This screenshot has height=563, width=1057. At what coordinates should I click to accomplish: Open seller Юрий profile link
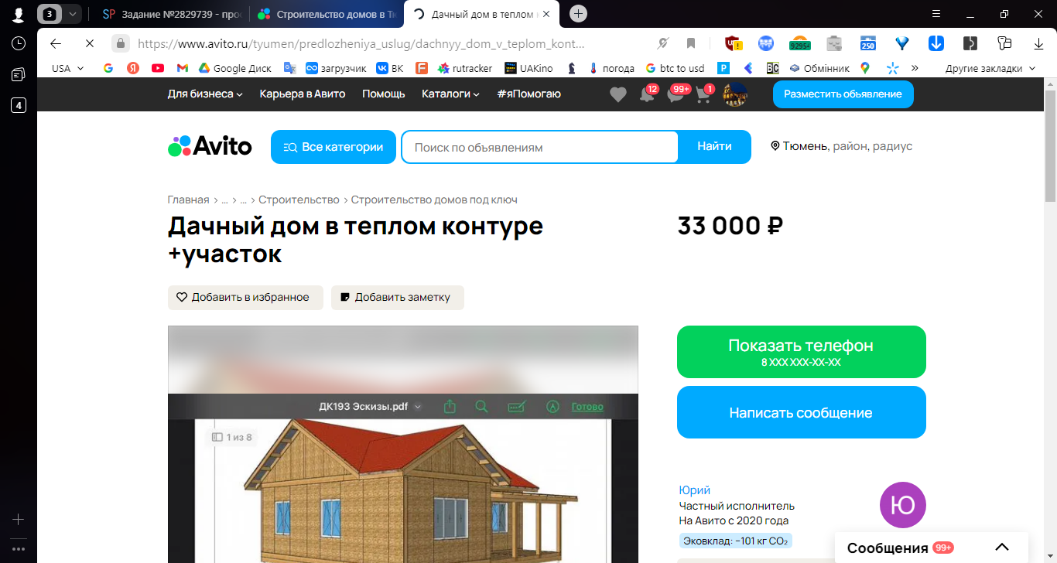[x=695, y=490]
